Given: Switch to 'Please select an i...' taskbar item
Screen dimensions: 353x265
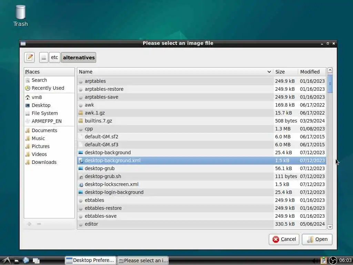Looking at the screenshot, I should point(143,261).
